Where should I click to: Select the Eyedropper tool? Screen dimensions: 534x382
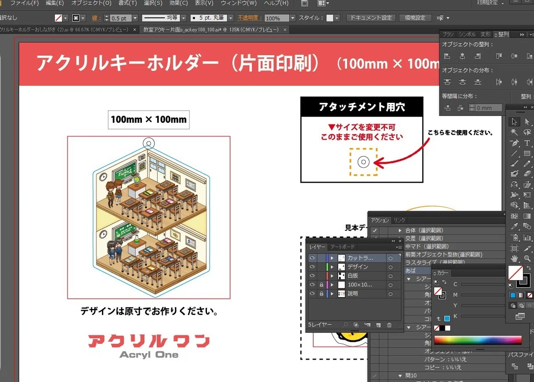(514, 226)
